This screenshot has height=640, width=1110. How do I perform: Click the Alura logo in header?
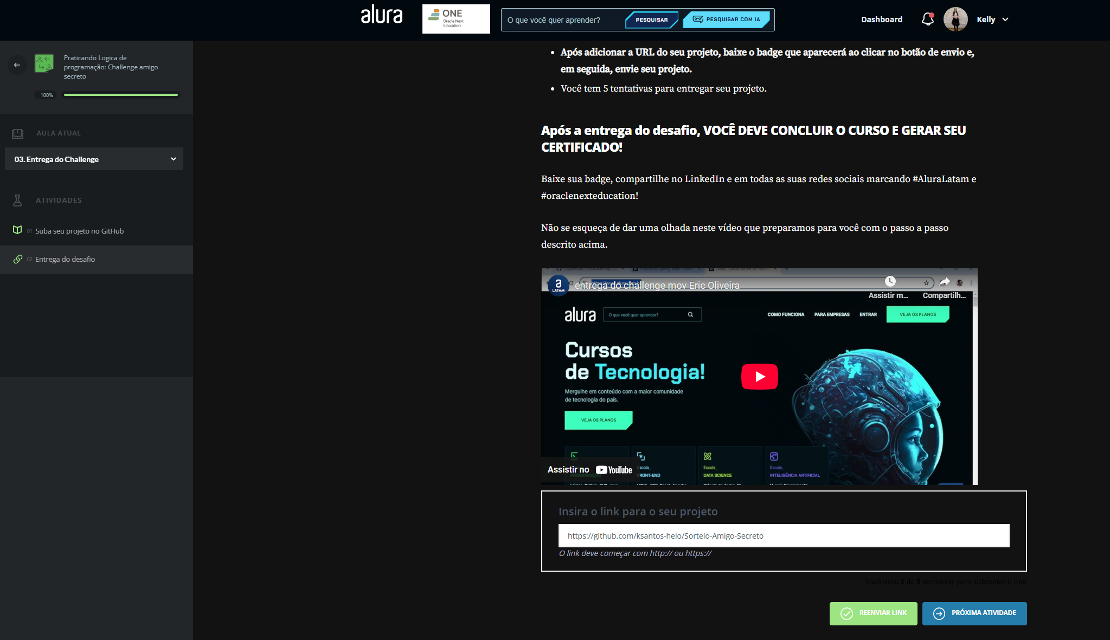[x=382, y=15]
